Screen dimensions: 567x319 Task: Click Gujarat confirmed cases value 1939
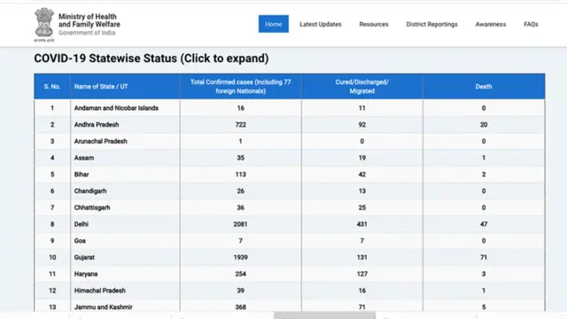tap(240, 258)
